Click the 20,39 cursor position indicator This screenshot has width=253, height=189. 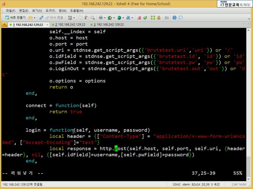[206, 184]
